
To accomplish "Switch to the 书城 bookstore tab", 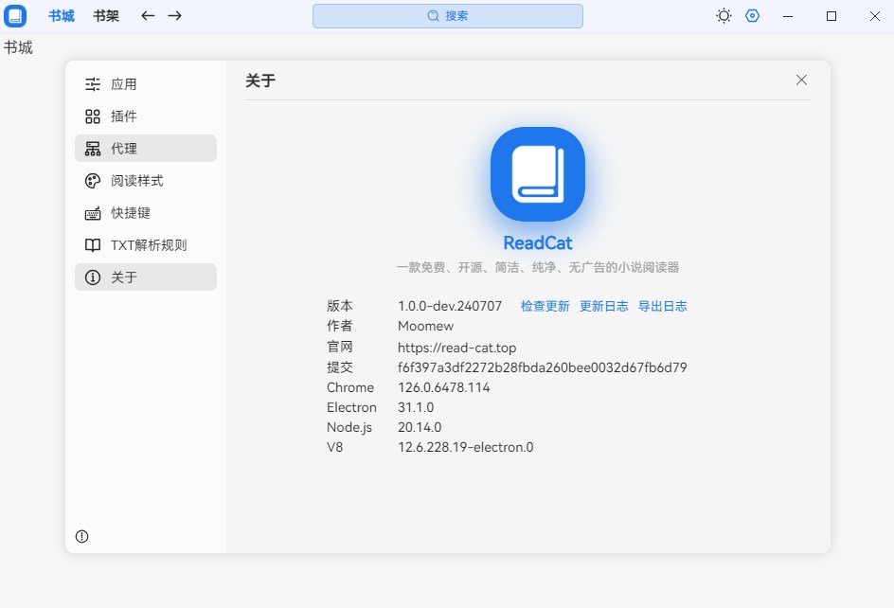I will point(62,16).
